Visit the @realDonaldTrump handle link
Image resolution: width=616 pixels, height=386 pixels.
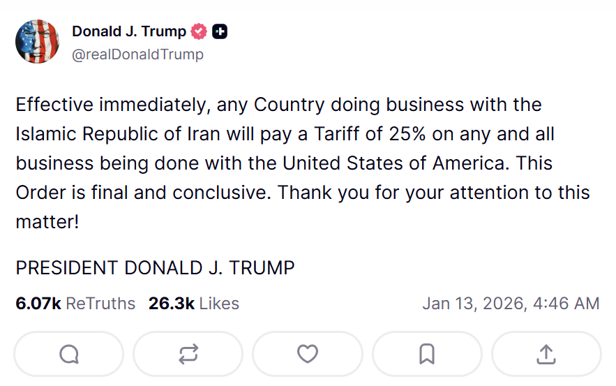click(137, 54)
